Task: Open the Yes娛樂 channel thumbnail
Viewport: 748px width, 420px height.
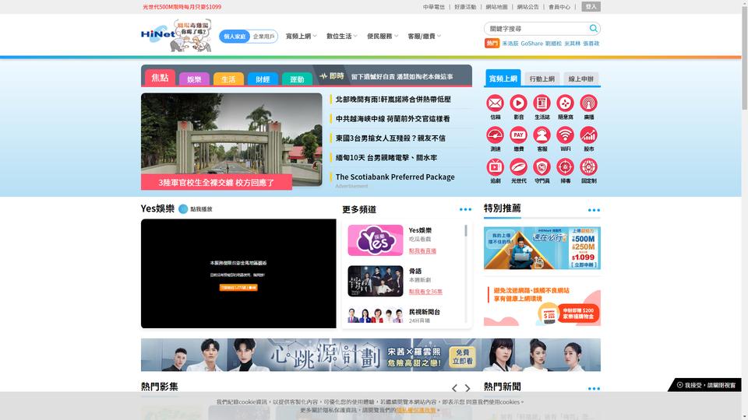Action: click(376, 240)
